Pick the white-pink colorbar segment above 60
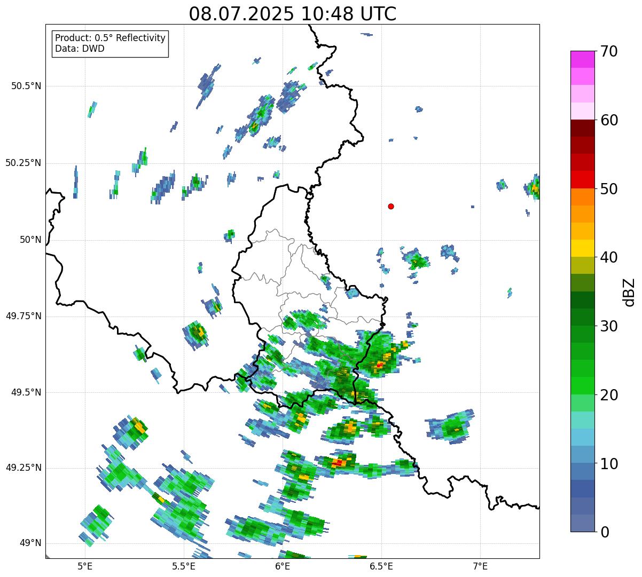642x577 pixels. click(583, 111)
